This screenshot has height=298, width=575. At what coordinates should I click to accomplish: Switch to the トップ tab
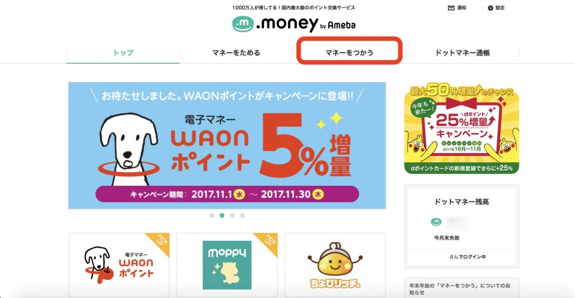click(123, 52)
